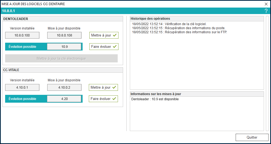The width and height of the screenshot is (271, 144).
Task: Click the Quitter button
Action: click(x=252, y=138)
